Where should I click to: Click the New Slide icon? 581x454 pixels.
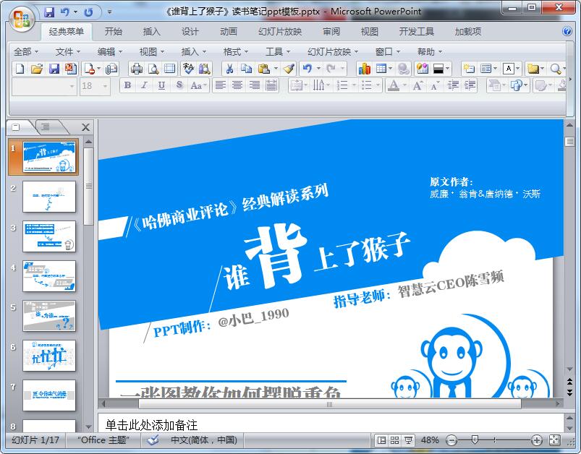coord(469,69)
